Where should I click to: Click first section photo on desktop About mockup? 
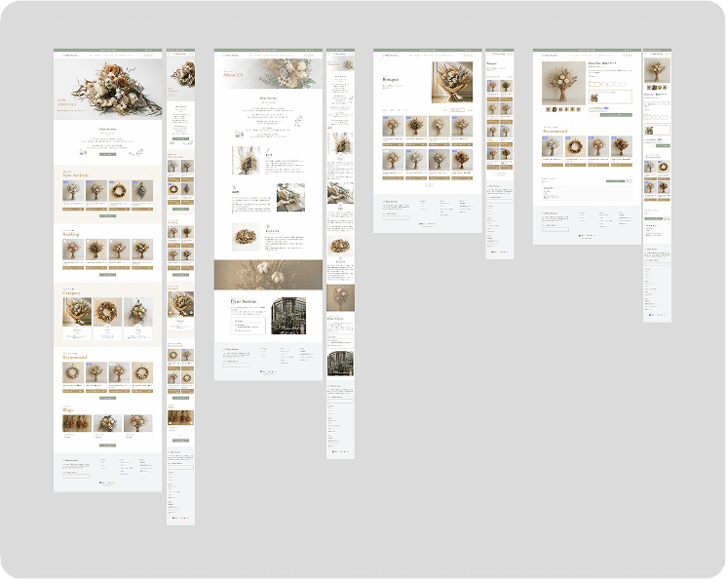coord(246,160)
